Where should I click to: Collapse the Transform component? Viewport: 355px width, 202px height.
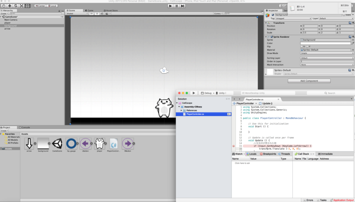tap(266, 23)
